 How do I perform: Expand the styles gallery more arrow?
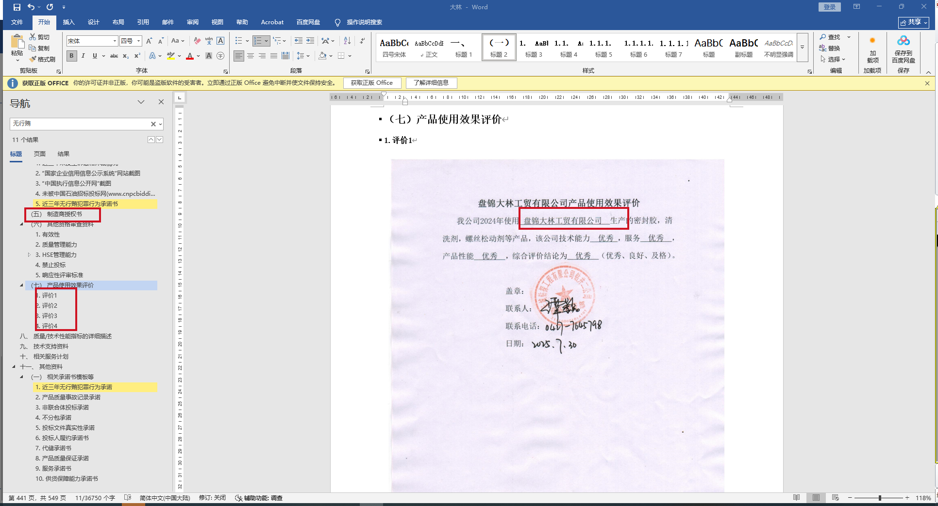(x=803, y=47)
